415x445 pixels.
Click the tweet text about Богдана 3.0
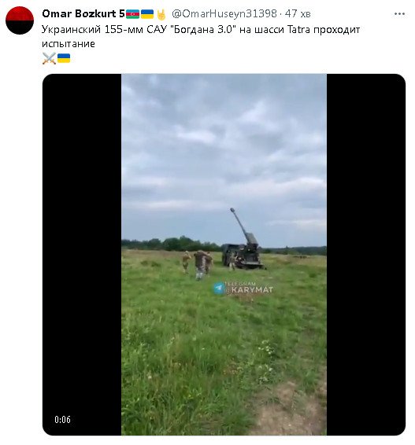pos(201,36)
